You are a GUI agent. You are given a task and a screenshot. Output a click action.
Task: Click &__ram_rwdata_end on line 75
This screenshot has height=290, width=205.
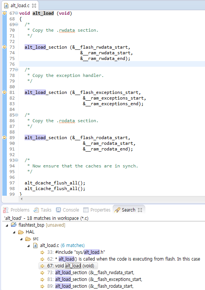click(102, 58)
